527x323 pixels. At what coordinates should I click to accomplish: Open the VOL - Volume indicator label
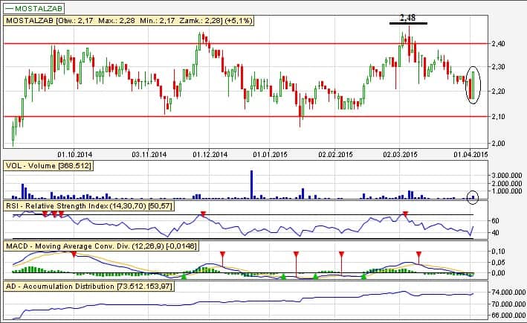click(49, 165)
